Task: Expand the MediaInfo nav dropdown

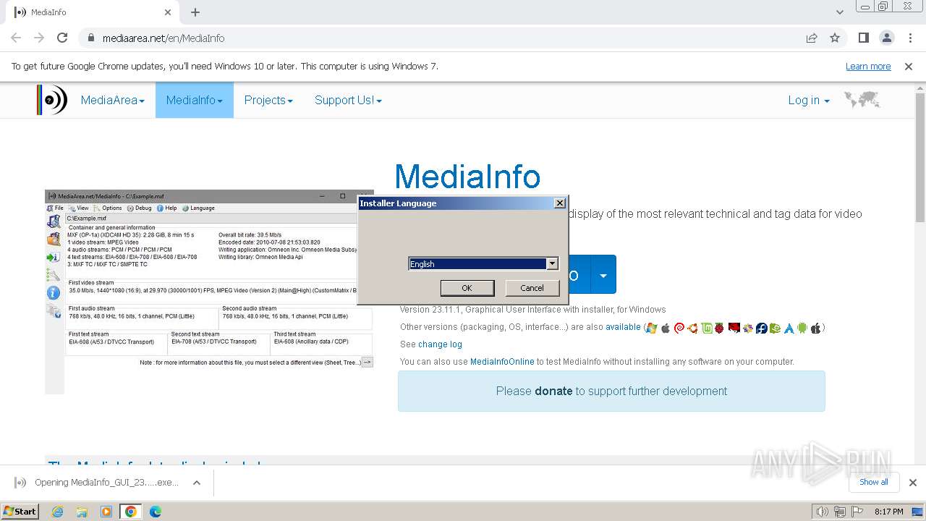Action: point(195,100)
